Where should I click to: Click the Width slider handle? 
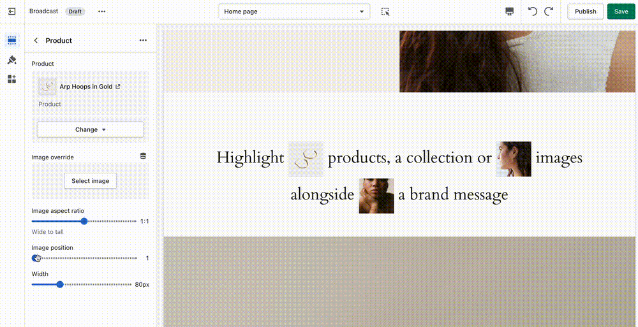click(x=60, y=284)
